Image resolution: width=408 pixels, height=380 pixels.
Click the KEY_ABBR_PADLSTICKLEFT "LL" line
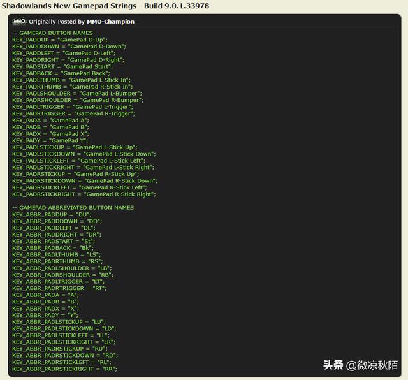pyautogui.click(x=61, y=335)
